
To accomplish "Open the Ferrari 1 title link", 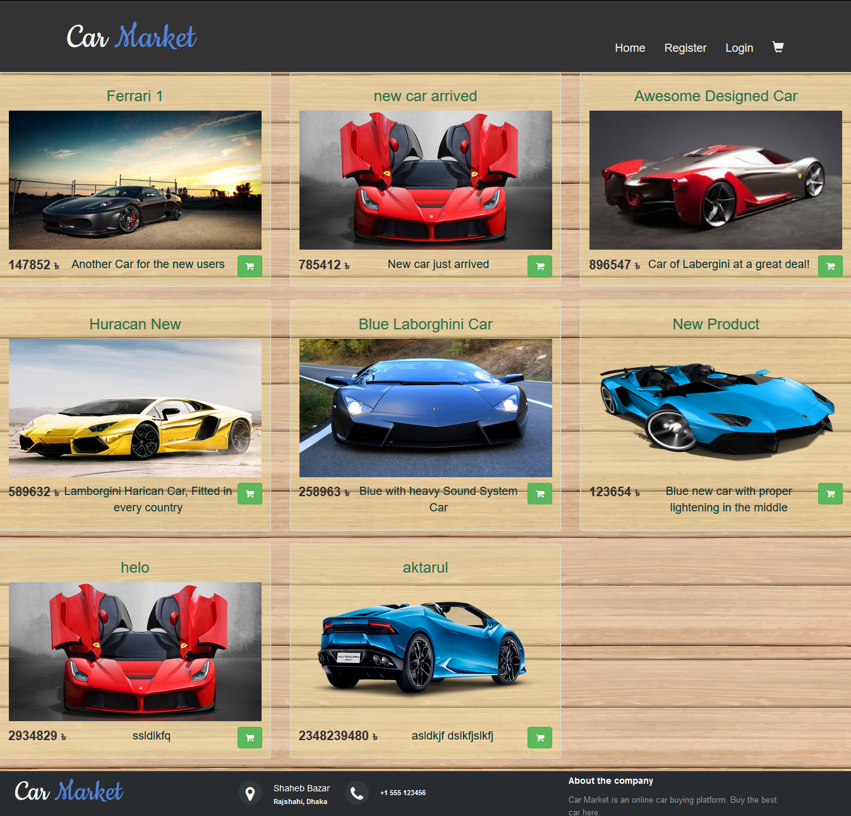I will 135,96.
